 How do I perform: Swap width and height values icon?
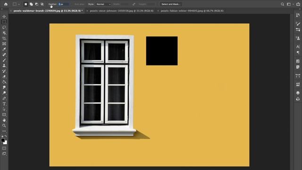click(x=134, y=4)
